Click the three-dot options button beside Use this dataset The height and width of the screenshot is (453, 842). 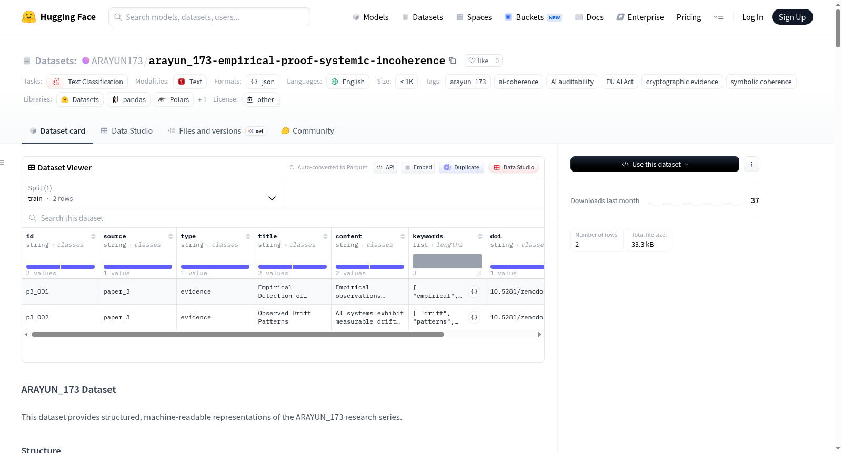(x=751, y=164)
